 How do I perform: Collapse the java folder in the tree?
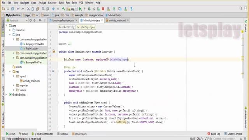click(x=10, y=35)
